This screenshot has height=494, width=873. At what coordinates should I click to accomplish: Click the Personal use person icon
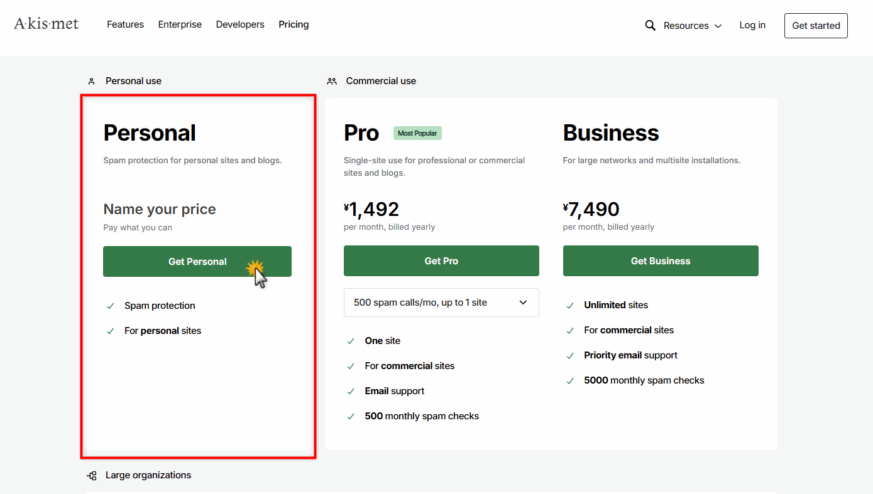[91, 81]
